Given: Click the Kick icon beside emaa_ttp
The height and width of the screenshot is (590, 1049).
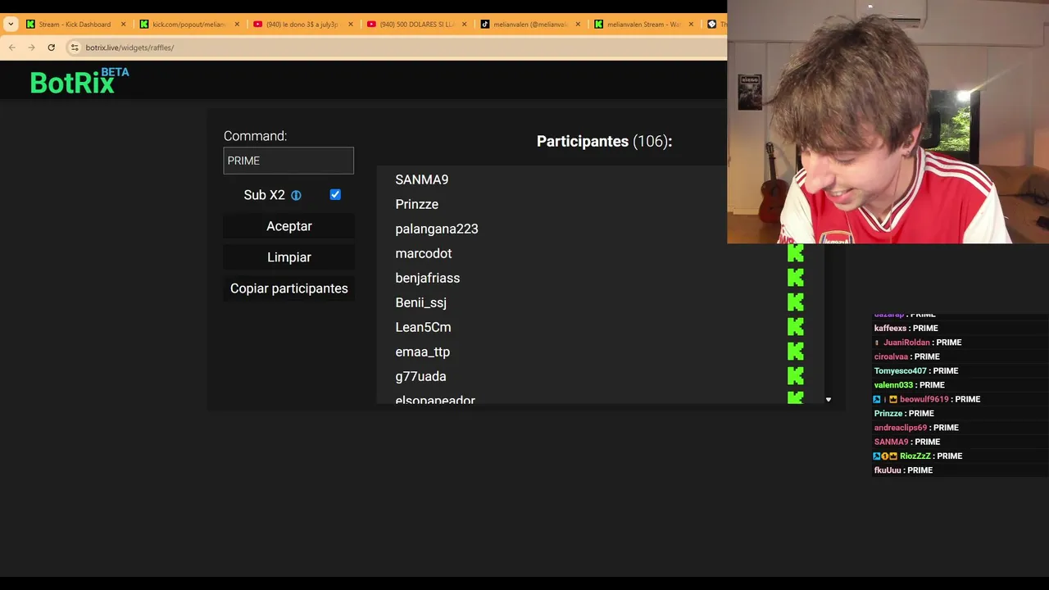Looking at the screenshot, I should (x=795, y=352).
